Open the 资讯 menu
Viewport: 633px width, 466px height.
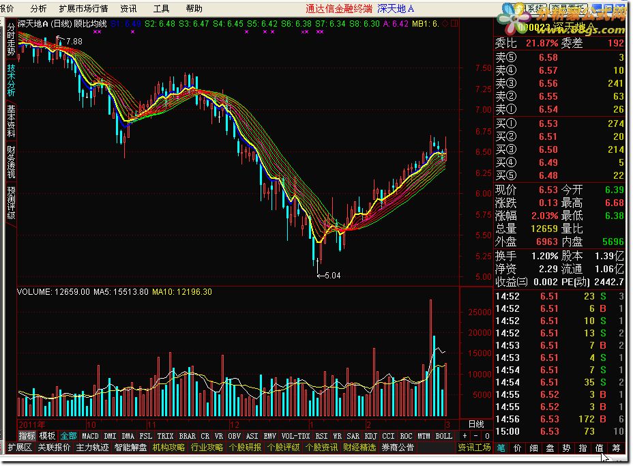128,8
